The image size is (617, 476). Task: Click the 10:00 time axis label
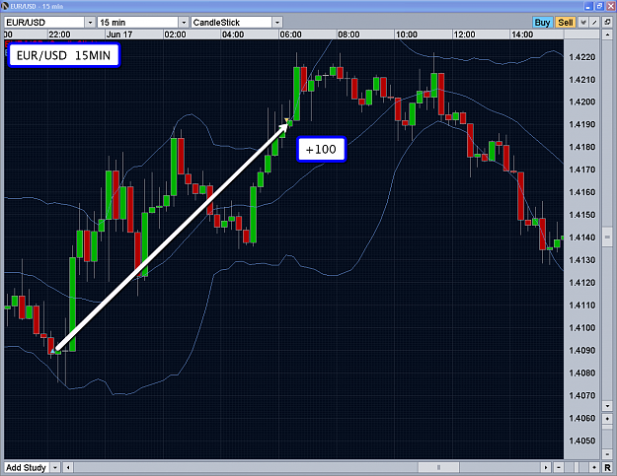(x=407, y=34)
